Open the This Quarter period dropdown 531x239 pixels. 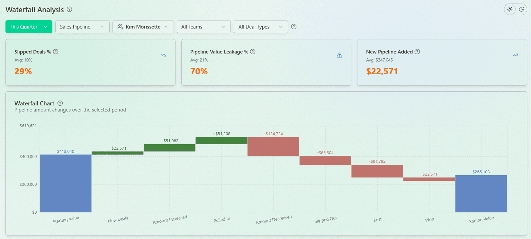29,27
